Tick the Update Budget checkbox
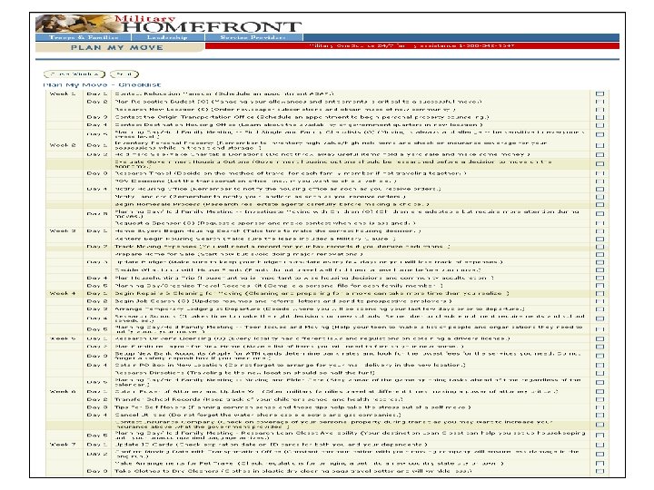 pyautogui.click(x=599, y=262)
